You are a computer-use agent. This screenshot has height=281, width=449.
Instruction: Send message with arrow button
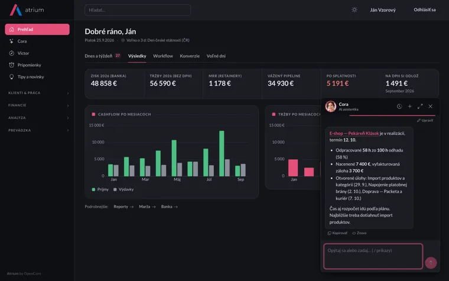pyautogui.click(x=431, y=263)
